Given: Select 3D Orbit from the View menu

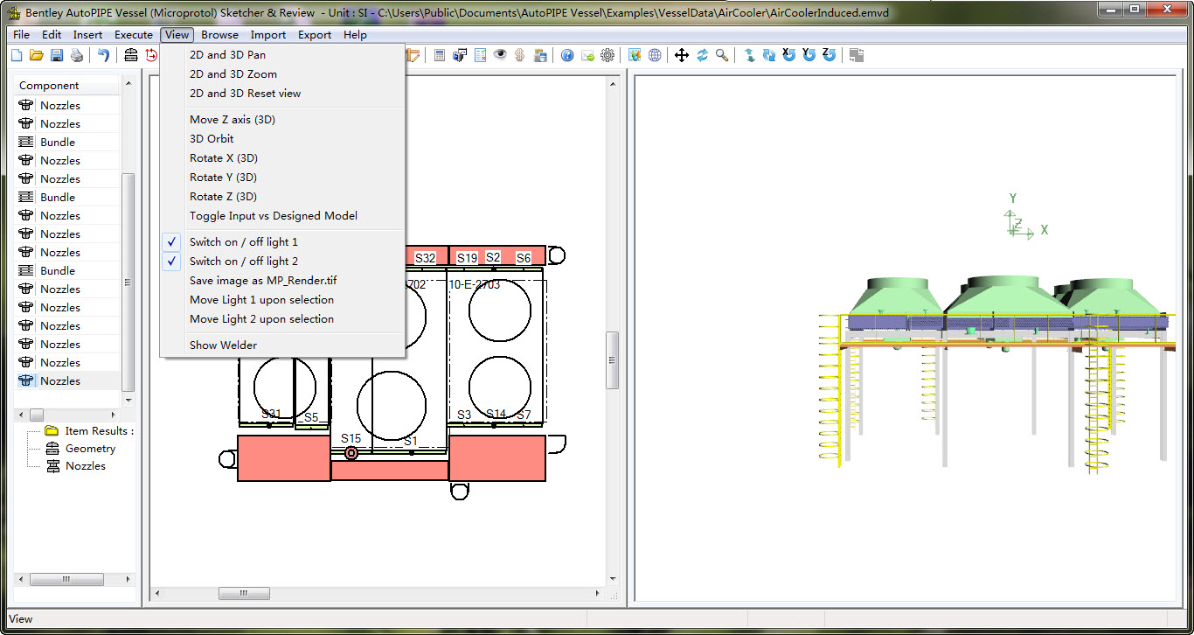Looking at the screenshot, I should (x=281, y=139).
